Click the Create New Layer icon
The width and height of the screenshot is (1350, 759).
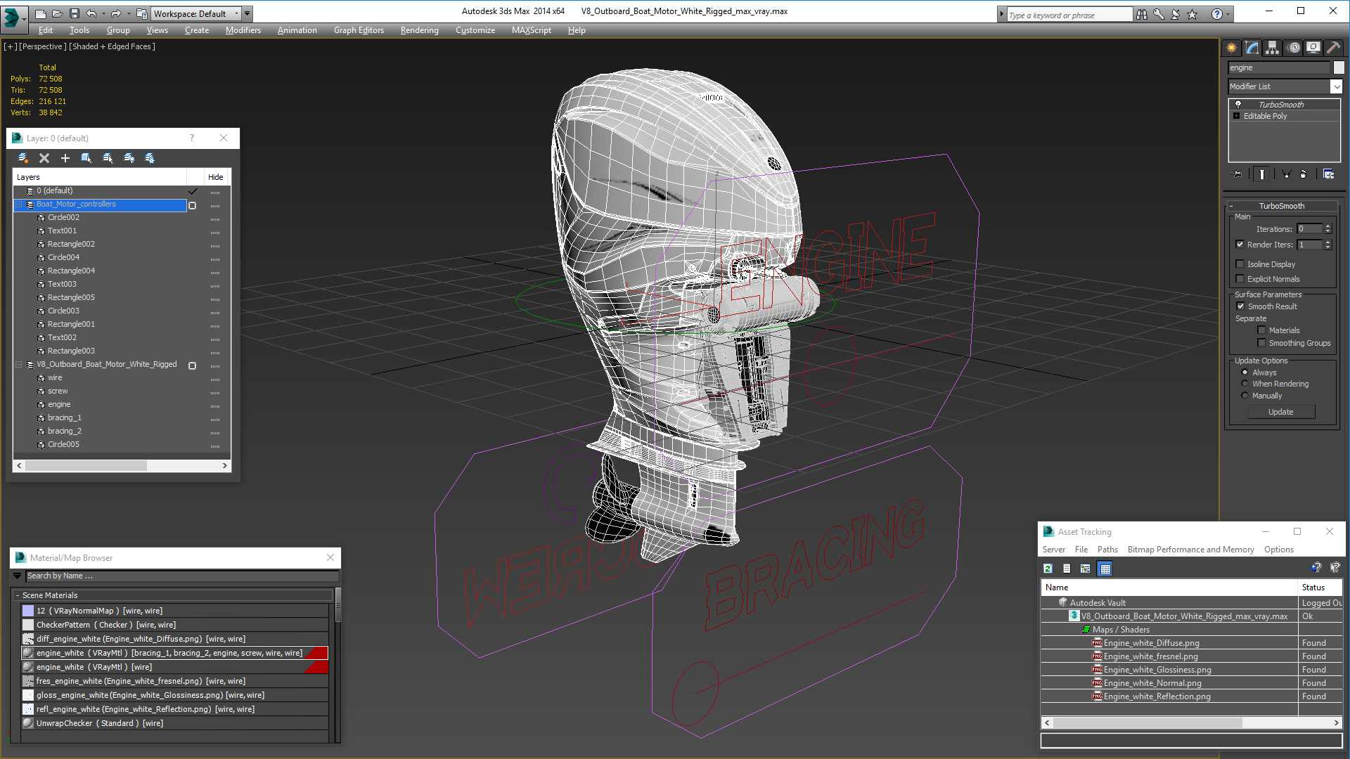(23, 158)
